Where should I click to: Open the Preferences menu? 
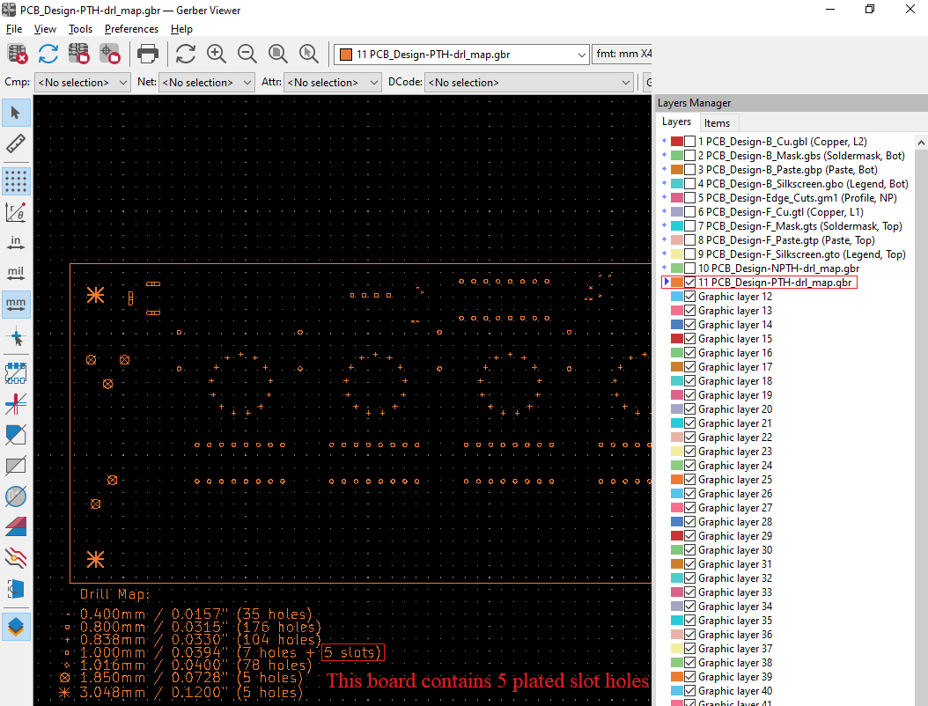pyautogui.click(x=131, y=29)
